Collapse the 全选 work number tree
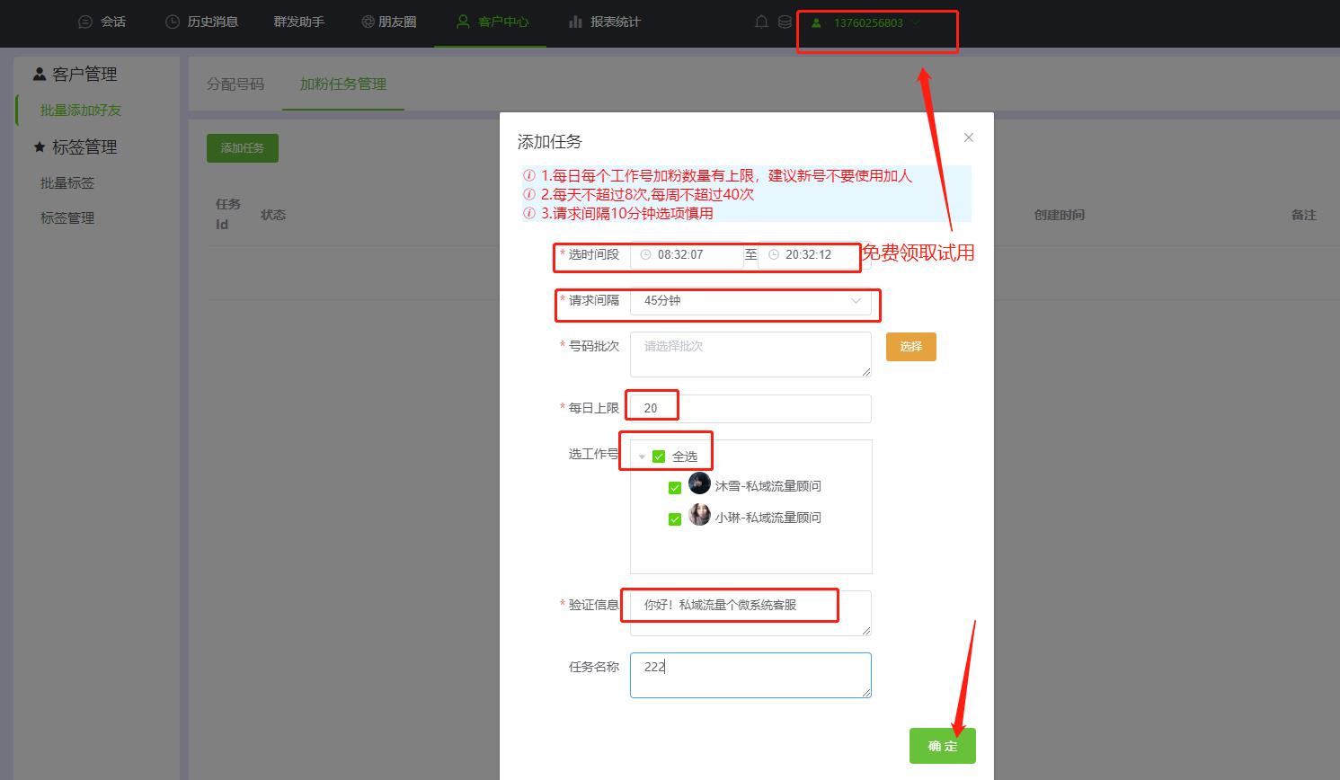The height and width of the screenshot is (780, 1340). [640, 456]
